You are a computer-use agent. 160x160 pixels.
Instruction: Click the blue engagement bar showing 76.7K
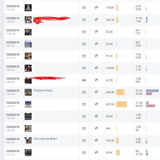152,91
